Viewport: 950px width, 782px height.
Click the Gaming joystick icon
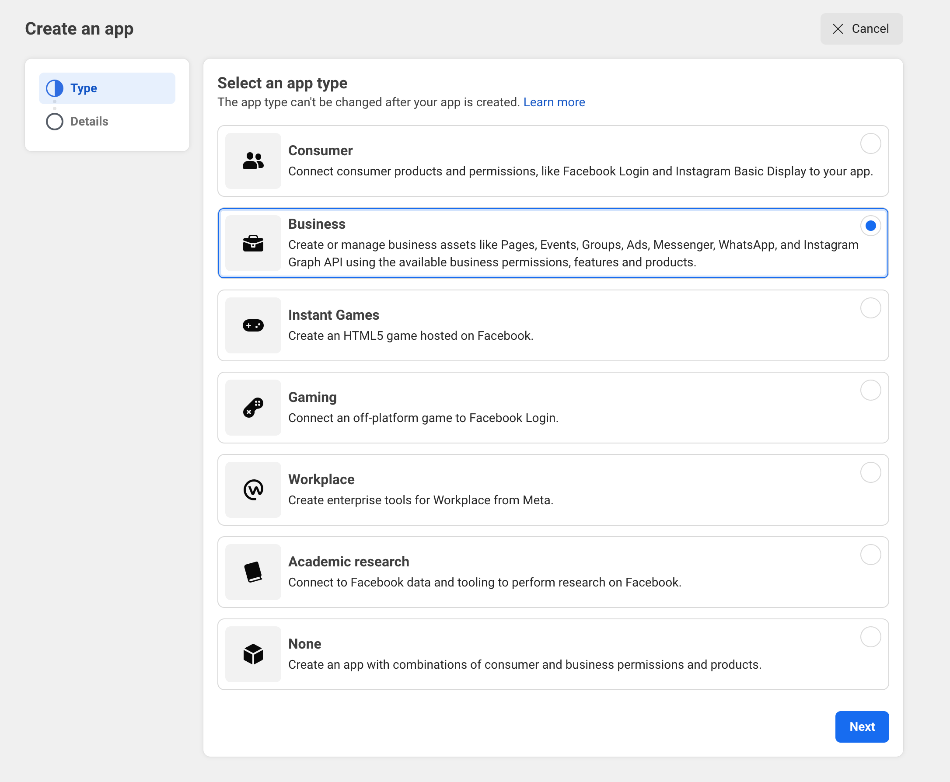253,408
